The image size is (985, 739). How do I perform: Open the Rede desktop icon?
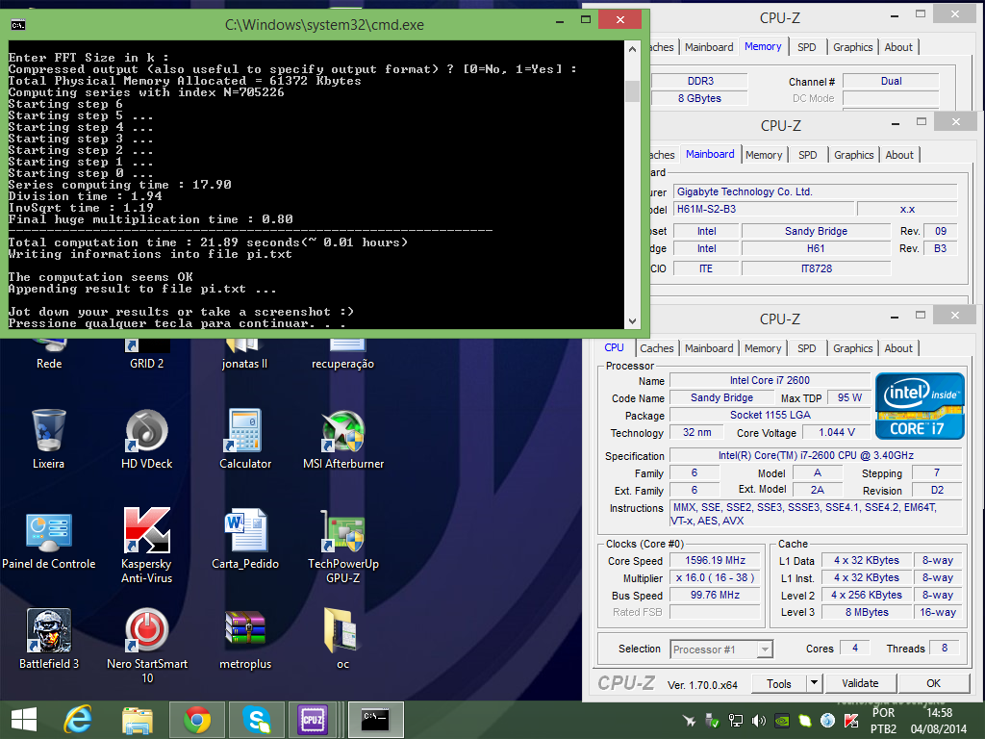pyautogui.click(x=49, y=353)
